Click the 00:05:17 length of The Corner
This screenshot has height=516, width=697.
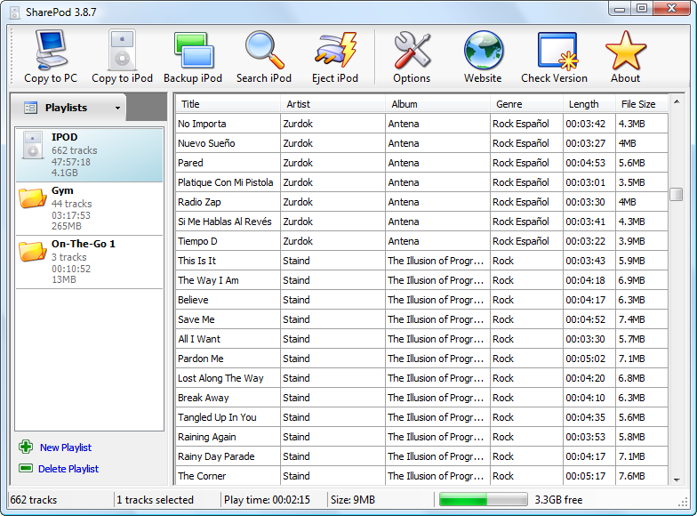(585, 476)
